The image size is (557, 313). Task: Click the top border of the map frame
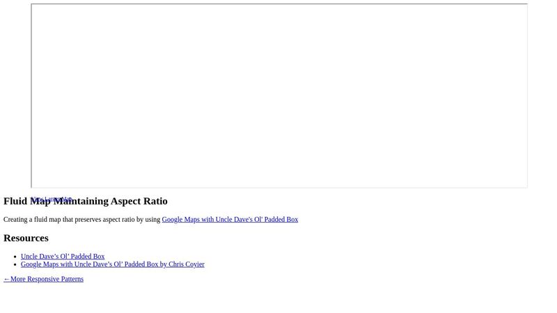(x=278, y=4)
